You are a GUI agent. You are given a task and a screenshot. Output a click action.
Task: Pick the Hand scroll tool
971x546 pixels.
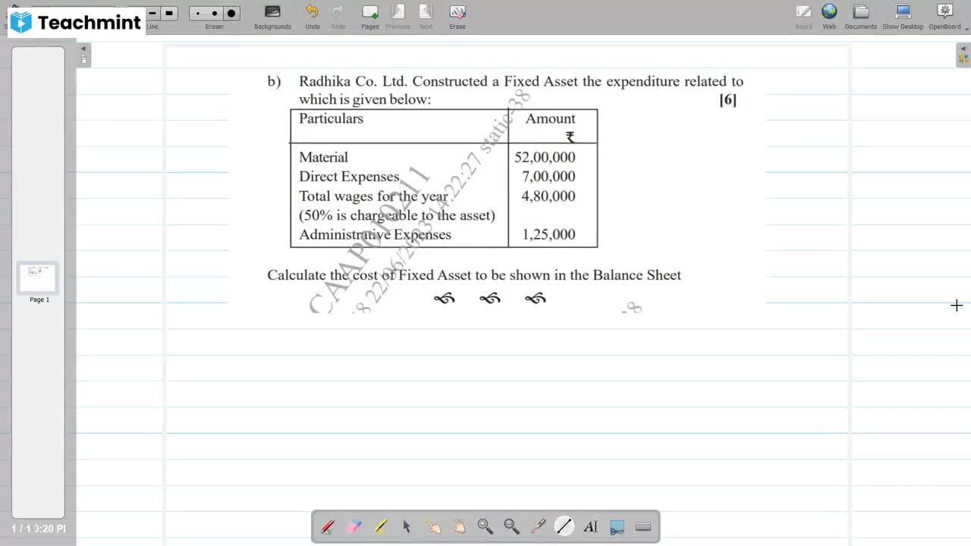click(459, 526)
